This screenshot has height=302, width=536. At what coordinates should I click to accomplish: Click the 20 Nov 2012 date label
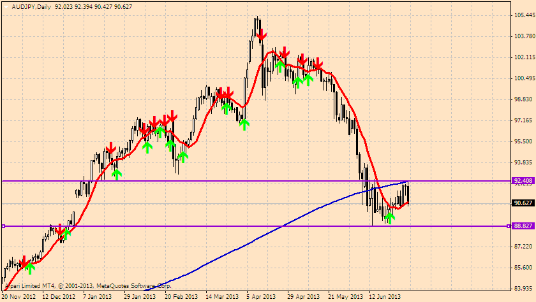(19, 296)
